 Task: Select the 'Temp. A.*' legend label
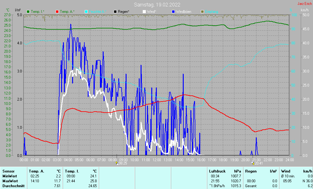[67, 12]
